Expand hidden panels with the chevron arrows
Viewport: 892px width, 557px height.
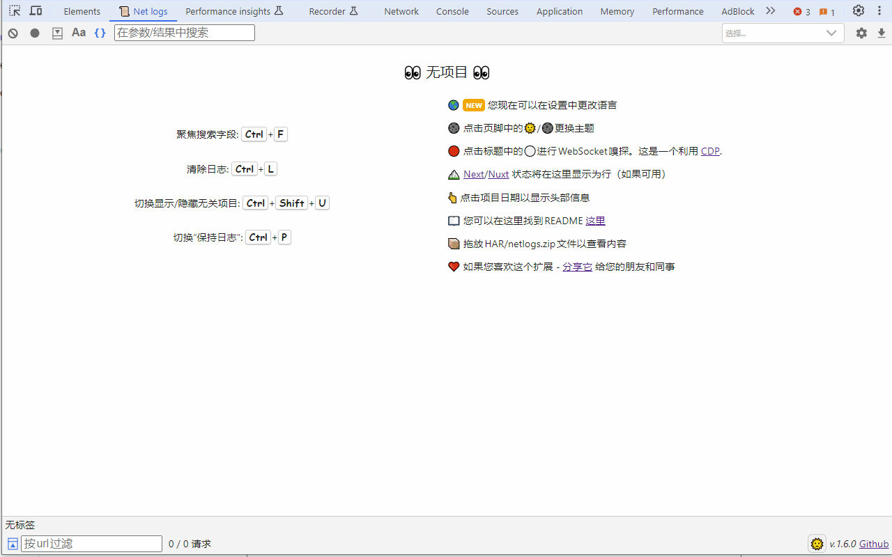coord(770,10)
